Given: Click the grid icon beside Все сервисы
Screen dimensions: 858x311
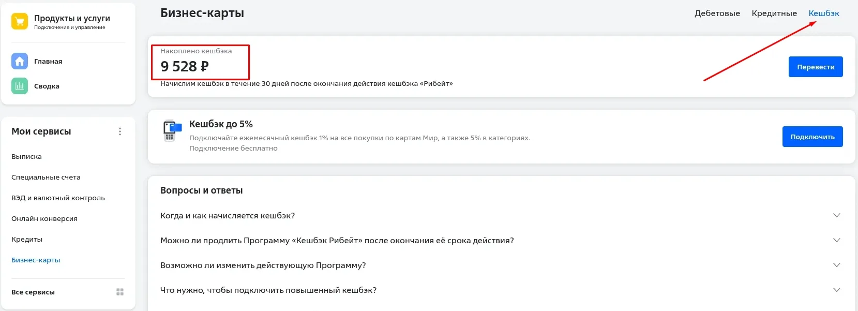Looking at the screenshot, I should click(x=120, y=292).
